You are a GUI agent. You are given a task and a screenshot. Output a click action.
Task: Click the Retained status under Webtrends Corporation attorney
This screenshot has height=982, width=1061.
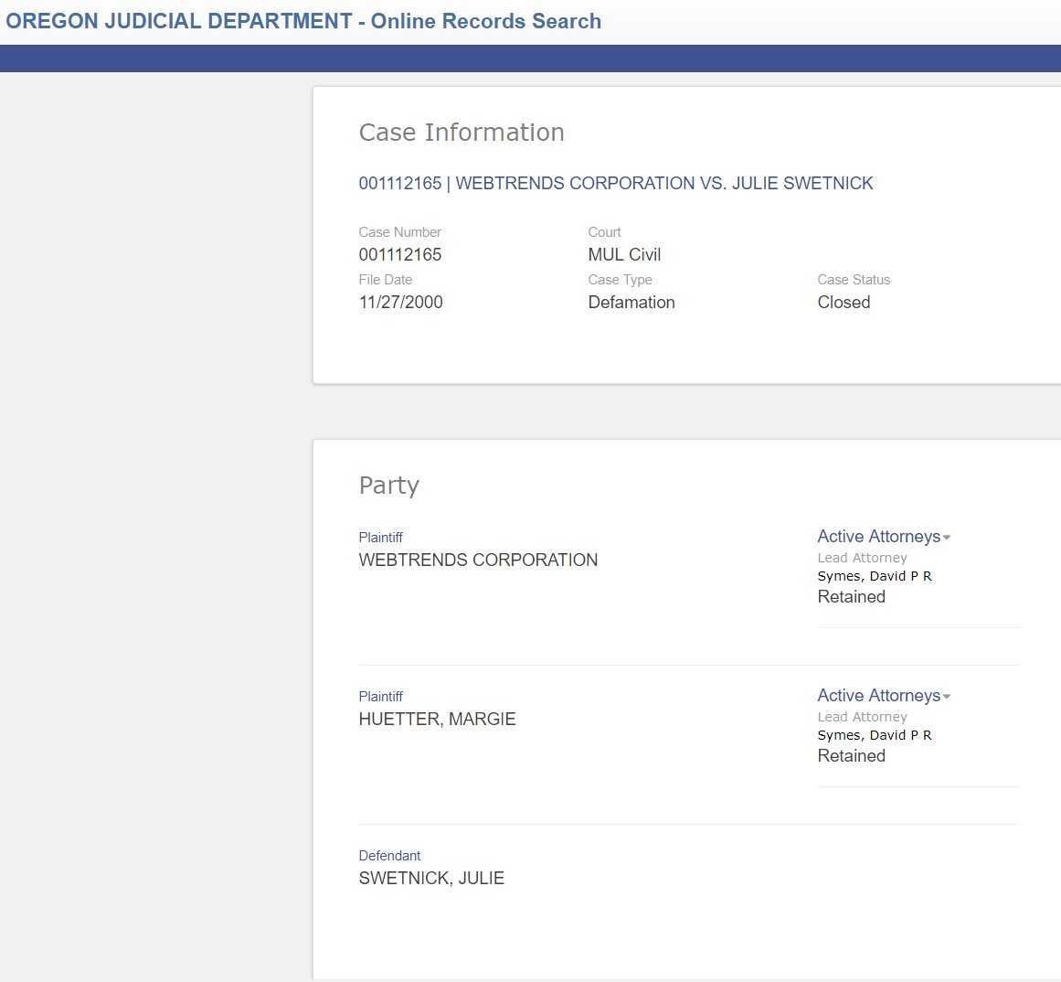(x=851, y=596)
